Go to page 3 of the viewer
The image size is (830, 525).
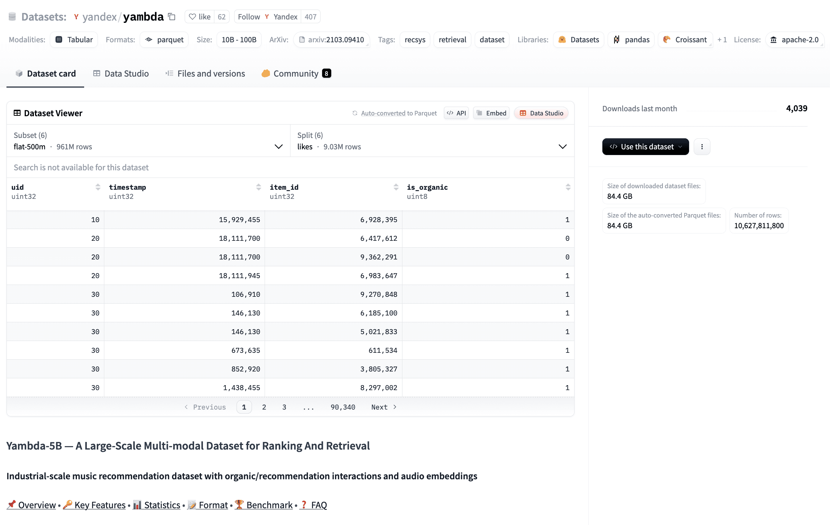(284, 407)
